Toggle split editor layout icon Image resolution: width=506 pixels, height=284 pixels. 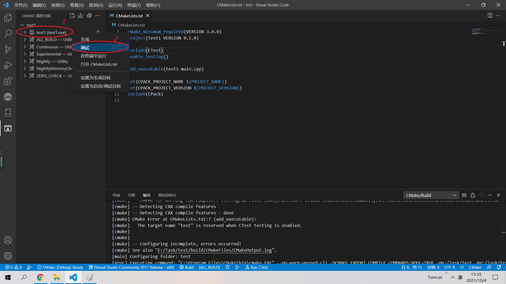click(x=490, y=16)
